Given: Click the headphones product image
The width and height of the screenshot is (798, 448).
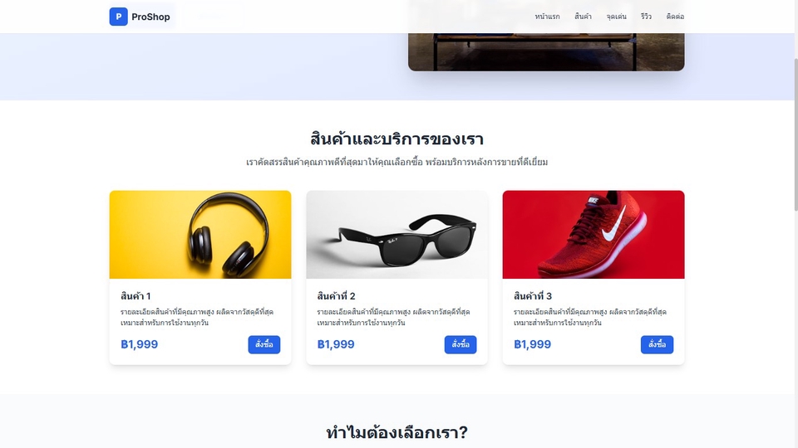Looking at the screenshot, I should point(200,235).
